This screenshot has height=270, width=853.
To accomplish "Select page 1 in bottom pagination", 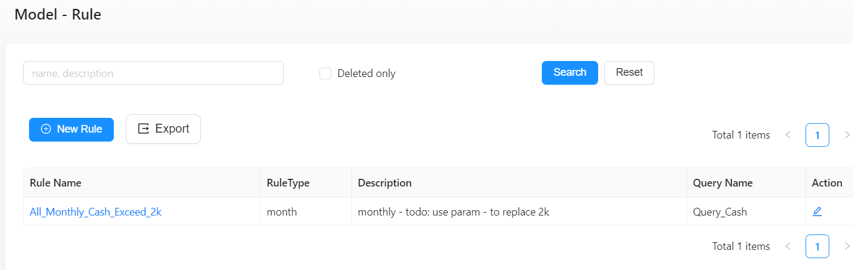I will click(817, 246).
